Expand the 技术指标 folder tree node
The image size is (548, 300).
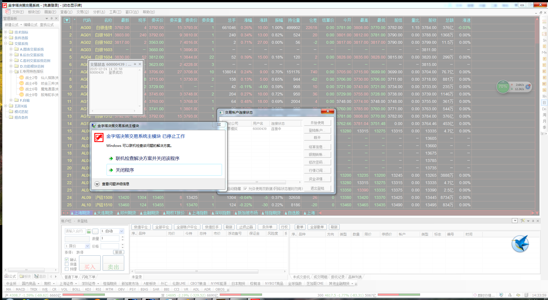[x=5, y=32]
